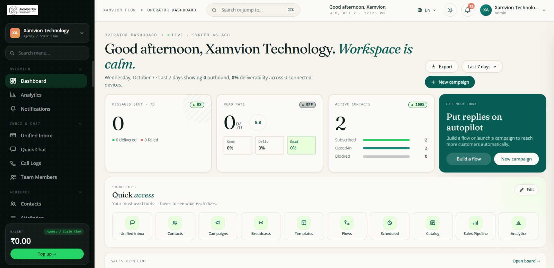The width and height of the screenshot is (554, 268).
Task: Open Call Logs in the sidebar
Action: click(x=46, y=163)
